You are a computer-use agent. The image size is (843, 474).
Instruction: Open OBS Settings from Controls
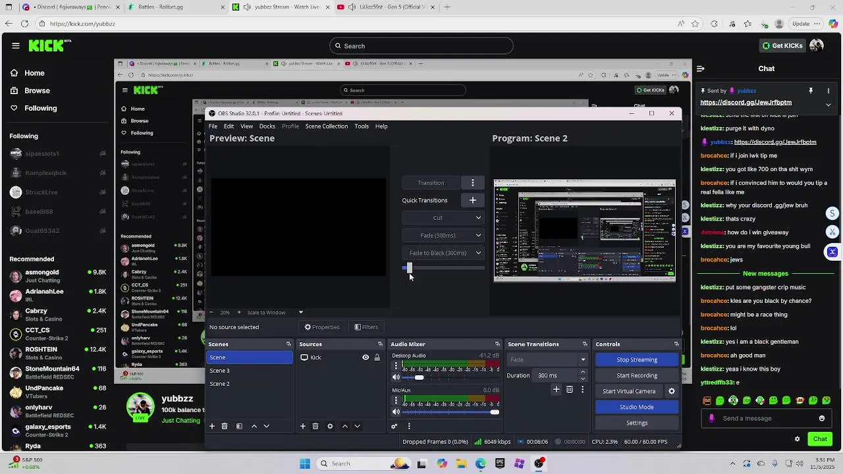[637, 423]
